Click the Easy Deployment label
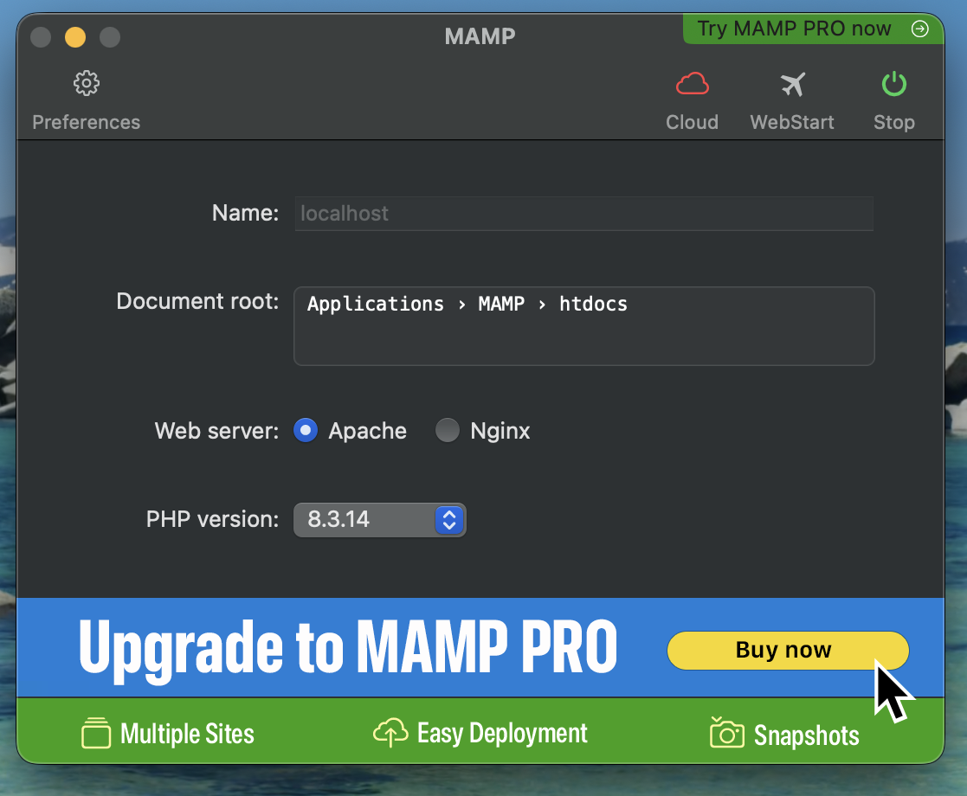The width and height of the screenshot is (967, 796). [502, 734]
